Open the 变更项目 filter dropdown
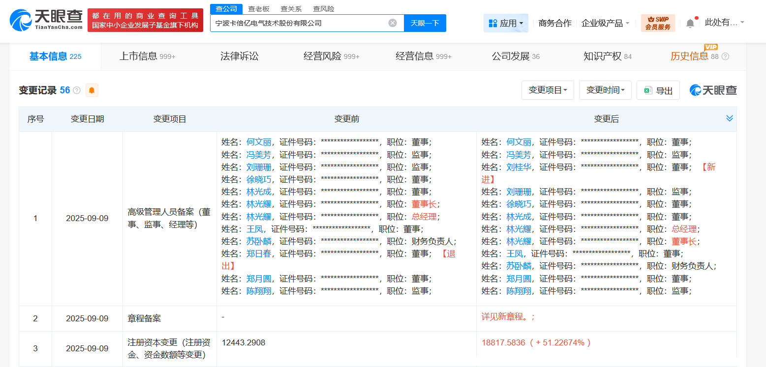 pyautogui.click(x=548, y=90)
